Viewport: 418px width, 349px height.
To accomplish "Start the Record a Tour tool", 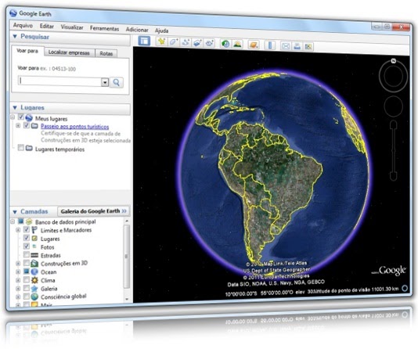I will point(209,43).
